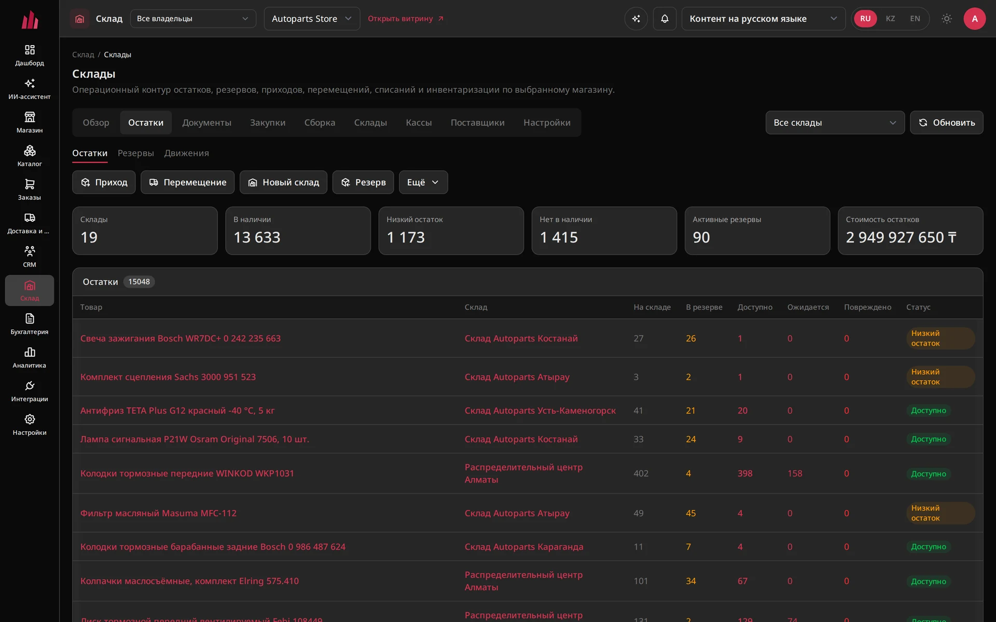Open product Фильтр масляный Masuma MFC-112
The width and height of the screenshot is (996, 622).
(158, 513)
